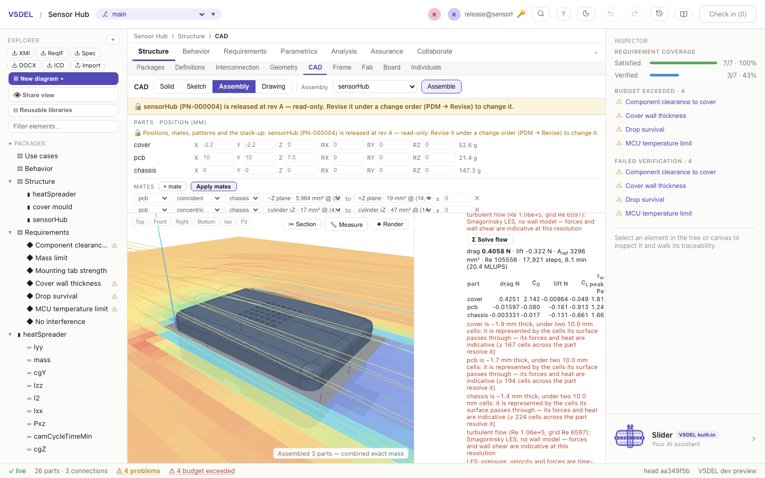Open the history clock icon
Screen dimensions: 765x478
click(659, 14)
